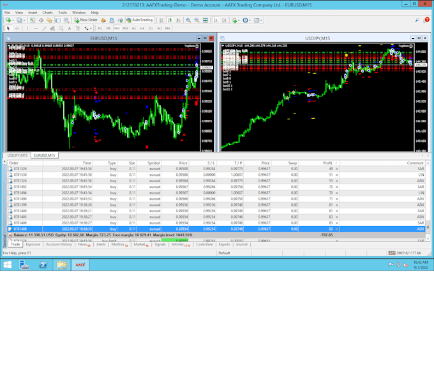Screen dimensions: 434x390
Task: Show the Market Watch window
Action: tap(33, 20)
